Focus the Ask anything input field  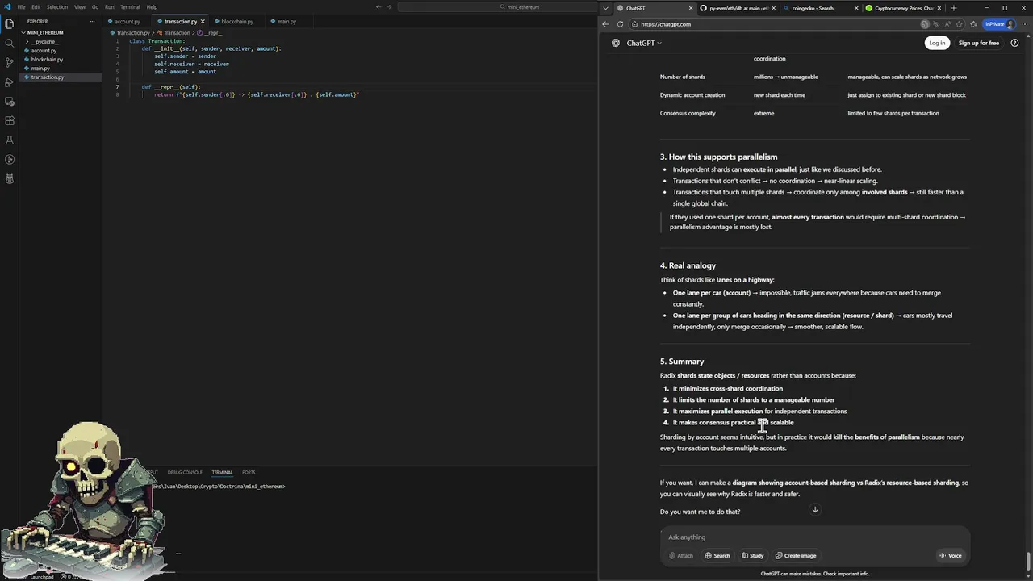(x=807, y=537)
